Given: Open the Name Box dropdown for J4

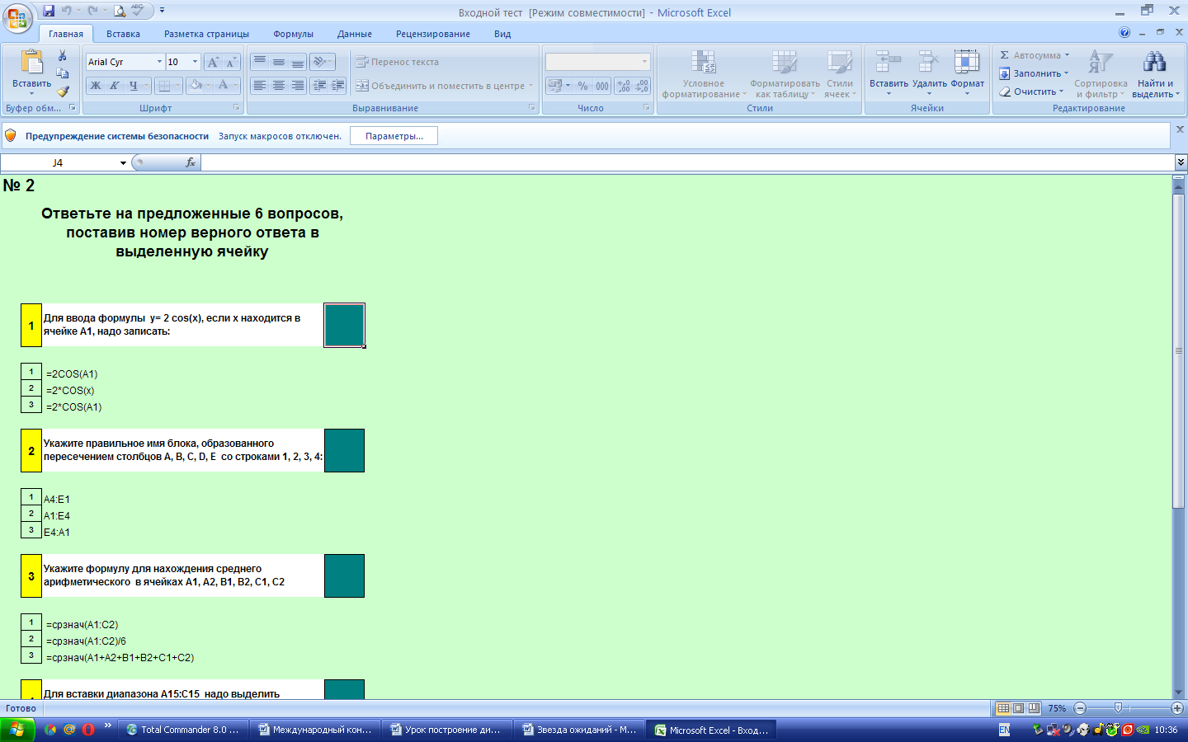Looking at the screenshot, I should click(x=123, y=163).
